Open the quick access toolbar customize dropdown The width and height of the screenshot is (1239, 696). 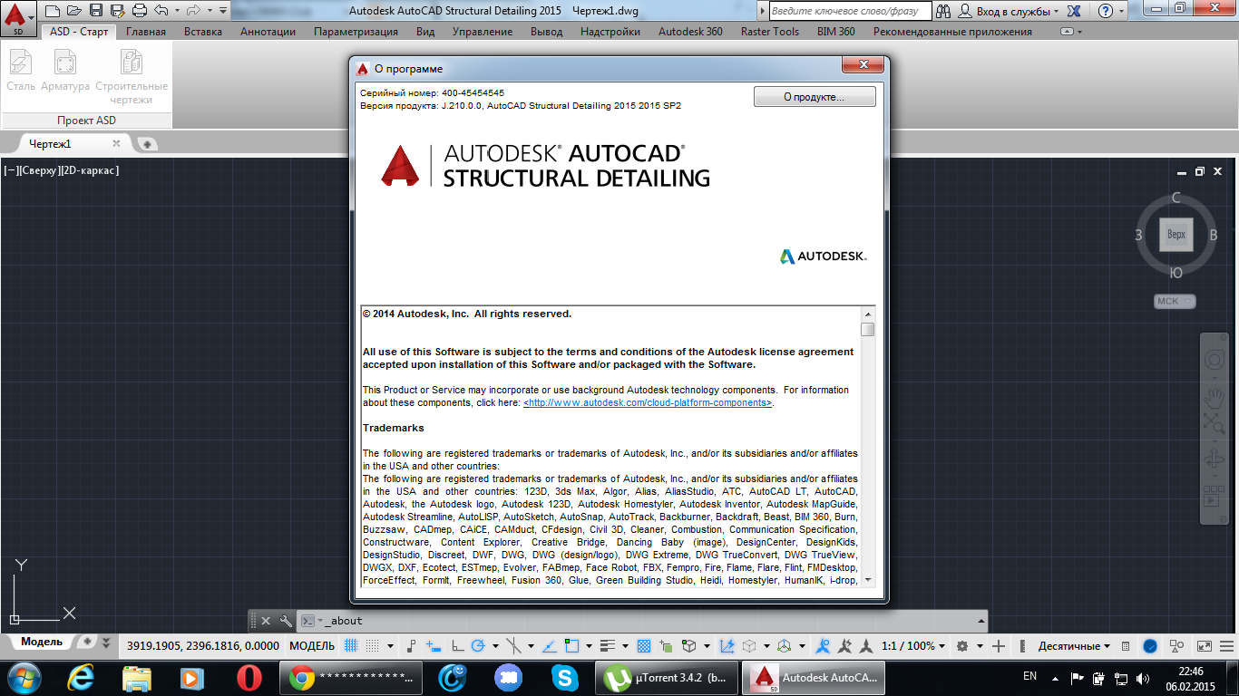223,11
